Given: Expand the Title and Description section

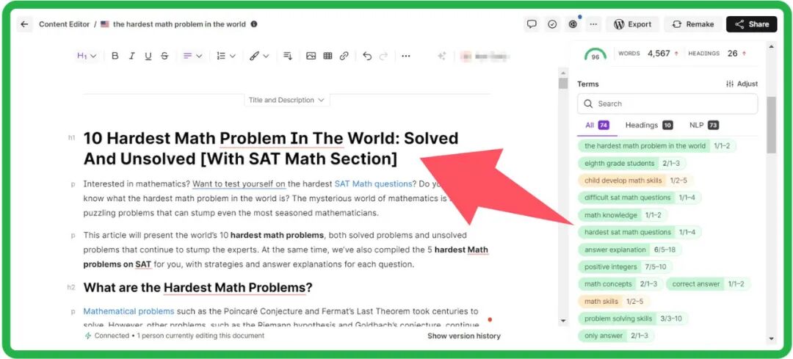Looking at the screenshot, I should [286, 100].
